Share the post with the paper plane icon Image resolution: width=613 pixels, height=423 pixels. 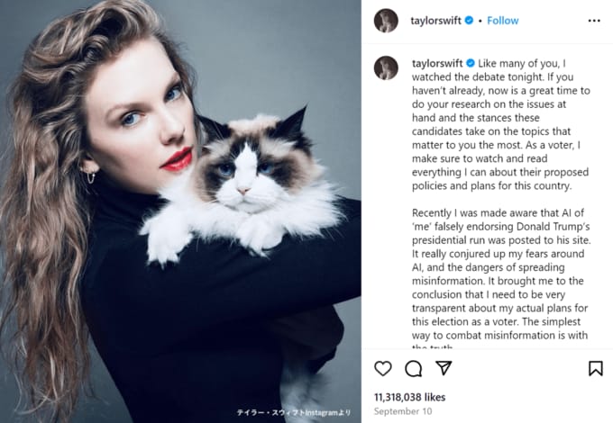click(444, 367)
